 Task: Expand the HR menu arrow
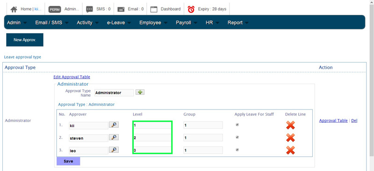coord(217,23)
